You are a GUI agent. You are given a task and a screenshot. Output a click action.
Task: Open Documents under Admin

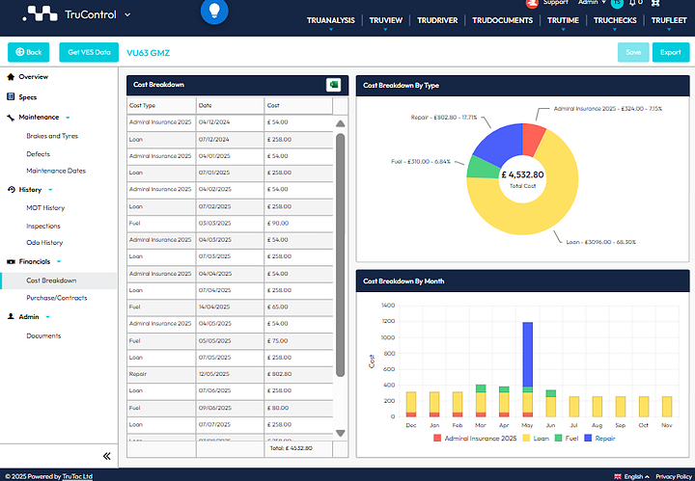[43, 335]
